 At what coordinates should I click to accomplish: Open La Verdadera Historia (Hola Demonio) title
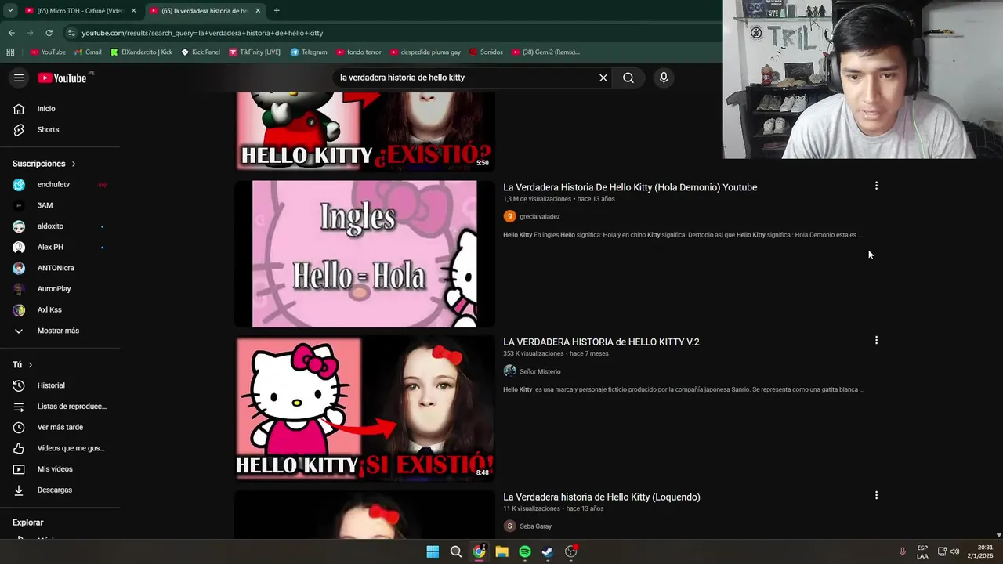[x=630, y=187]
